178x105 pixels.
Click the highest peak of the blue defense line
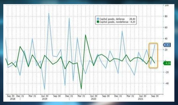pyautogui.click(x=49, y=13)
